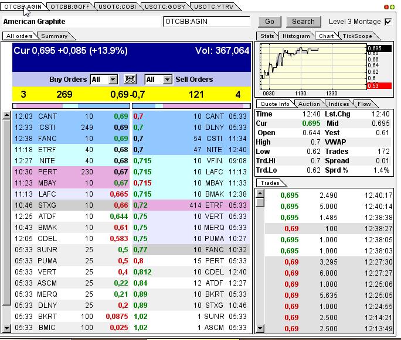Click the Trades list scroll up arrow

coord(260,193)
